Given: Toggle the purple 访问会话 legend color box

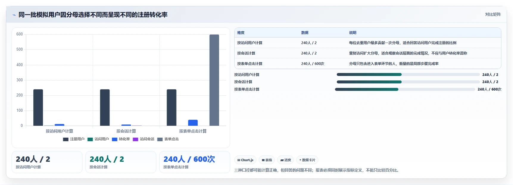Looking at the screenshot, I should click(x=135, y=139).
